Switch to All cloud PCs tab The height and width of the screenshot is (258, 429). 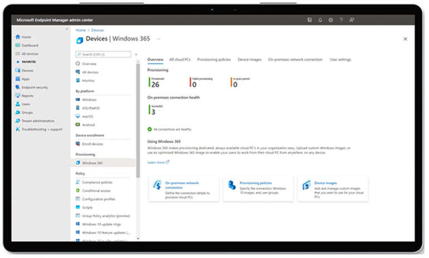(x=180, y=59)
